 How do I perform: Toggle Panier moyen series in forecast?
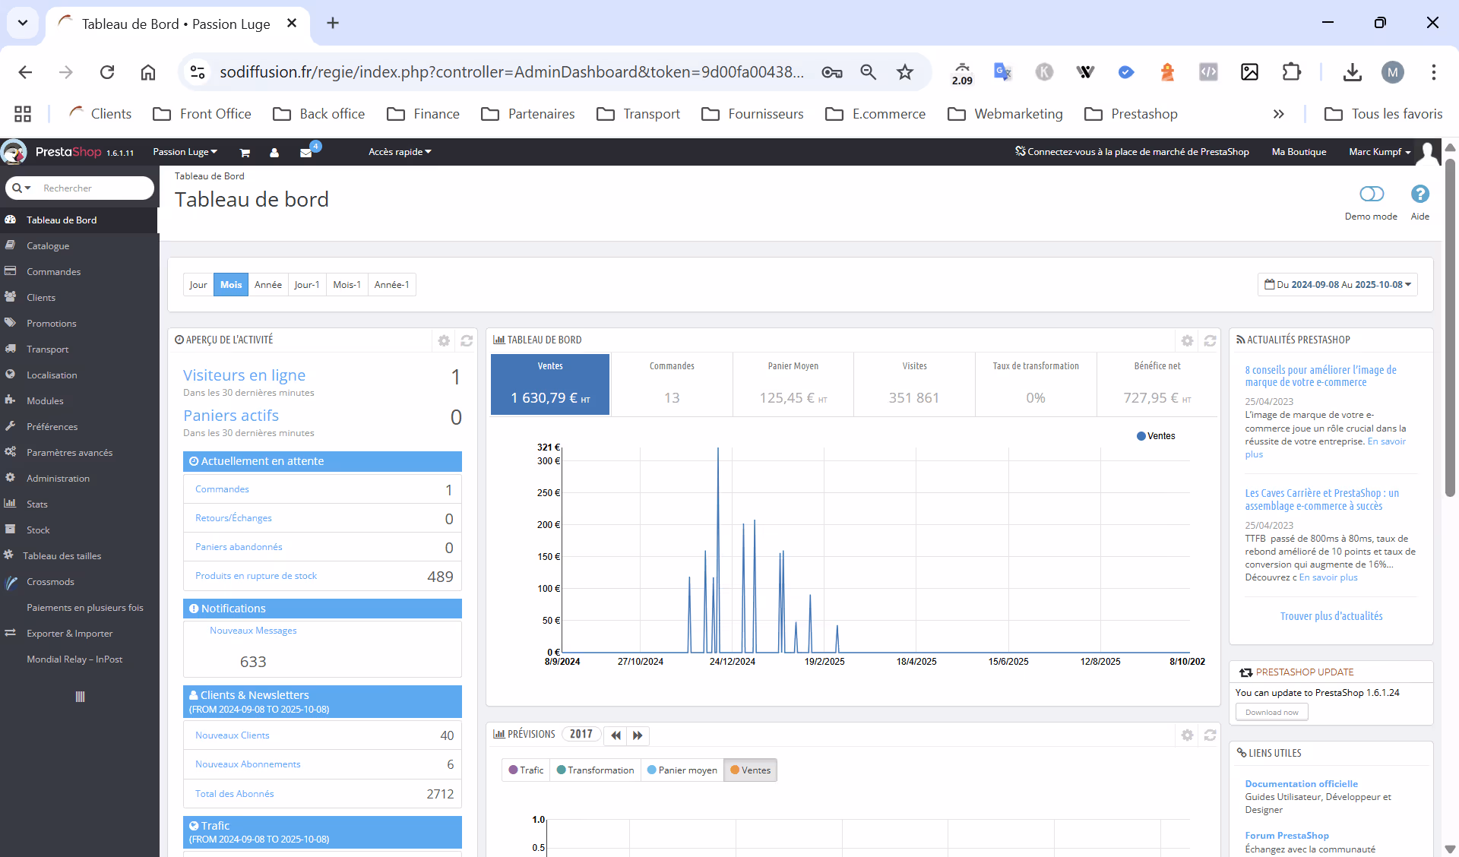(x=682, y=770)
